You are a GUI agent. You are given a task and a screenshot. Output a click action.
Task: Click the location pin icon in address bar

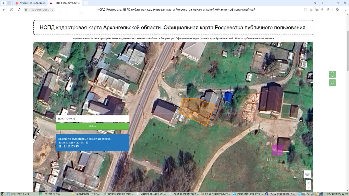(322, 10)
